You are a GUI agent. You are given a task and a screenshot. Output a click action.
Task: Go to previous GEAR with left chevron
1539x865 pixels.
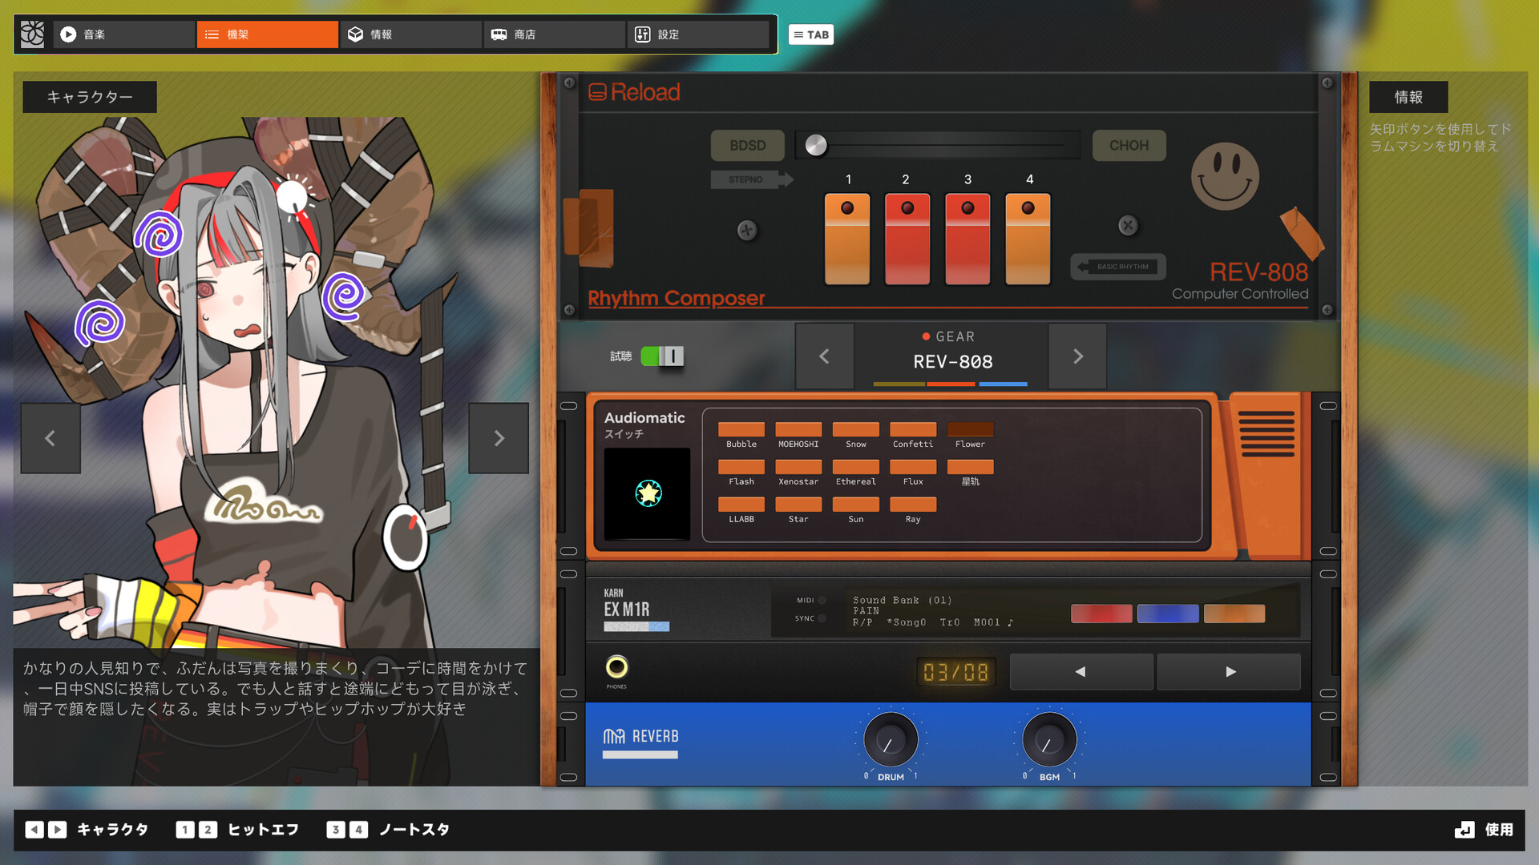coord(824,356)
